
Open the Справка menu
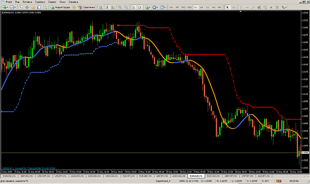(x=73, y=2)
